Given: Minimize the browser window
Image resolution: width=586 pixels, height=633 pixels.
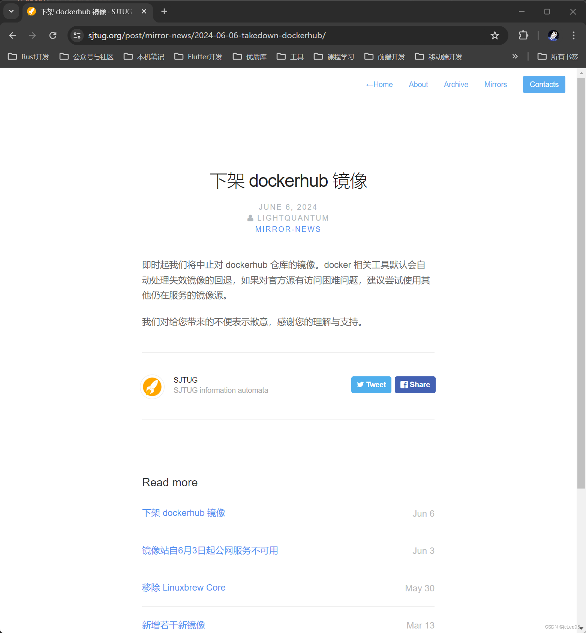Looking at the screenshot, I should 522,12.
